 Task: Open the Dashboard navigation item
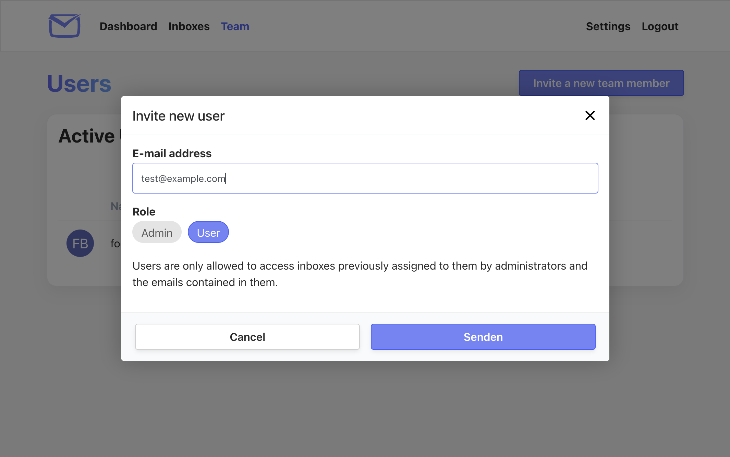128,26
